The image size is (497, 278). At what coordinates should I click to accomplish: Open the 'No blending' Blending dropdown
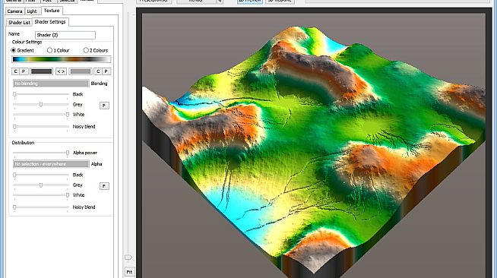(51, 84)
